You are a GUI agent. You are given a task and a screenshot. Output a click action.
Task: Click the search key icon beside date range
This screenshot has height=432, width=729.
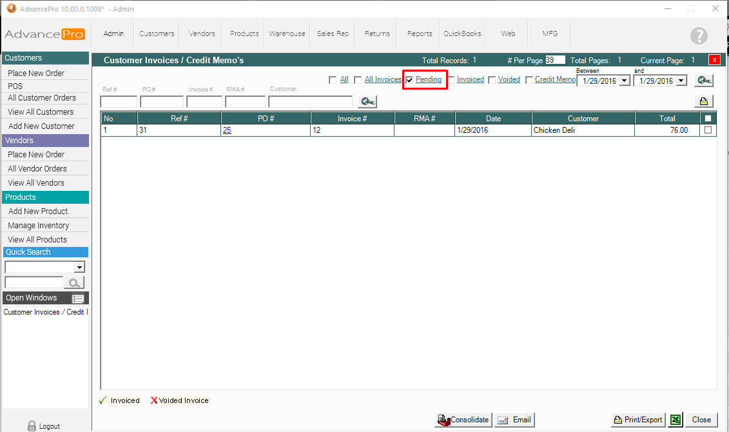[x=703, y=81]
